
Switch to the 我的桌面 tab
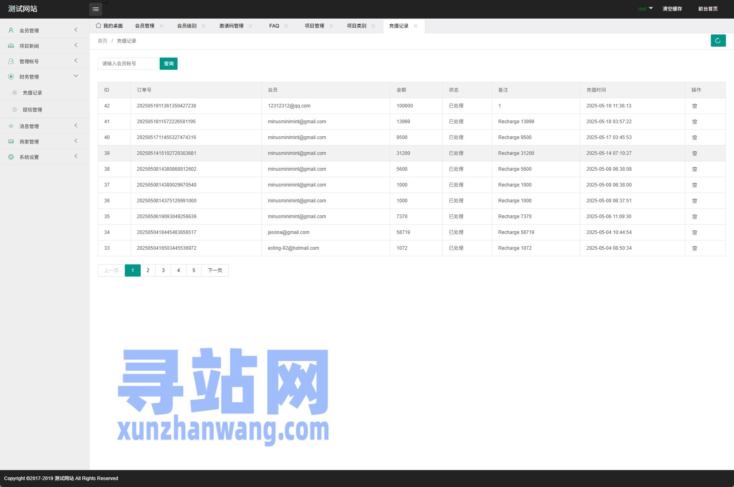pyautogui.click(x=109, y=26)
